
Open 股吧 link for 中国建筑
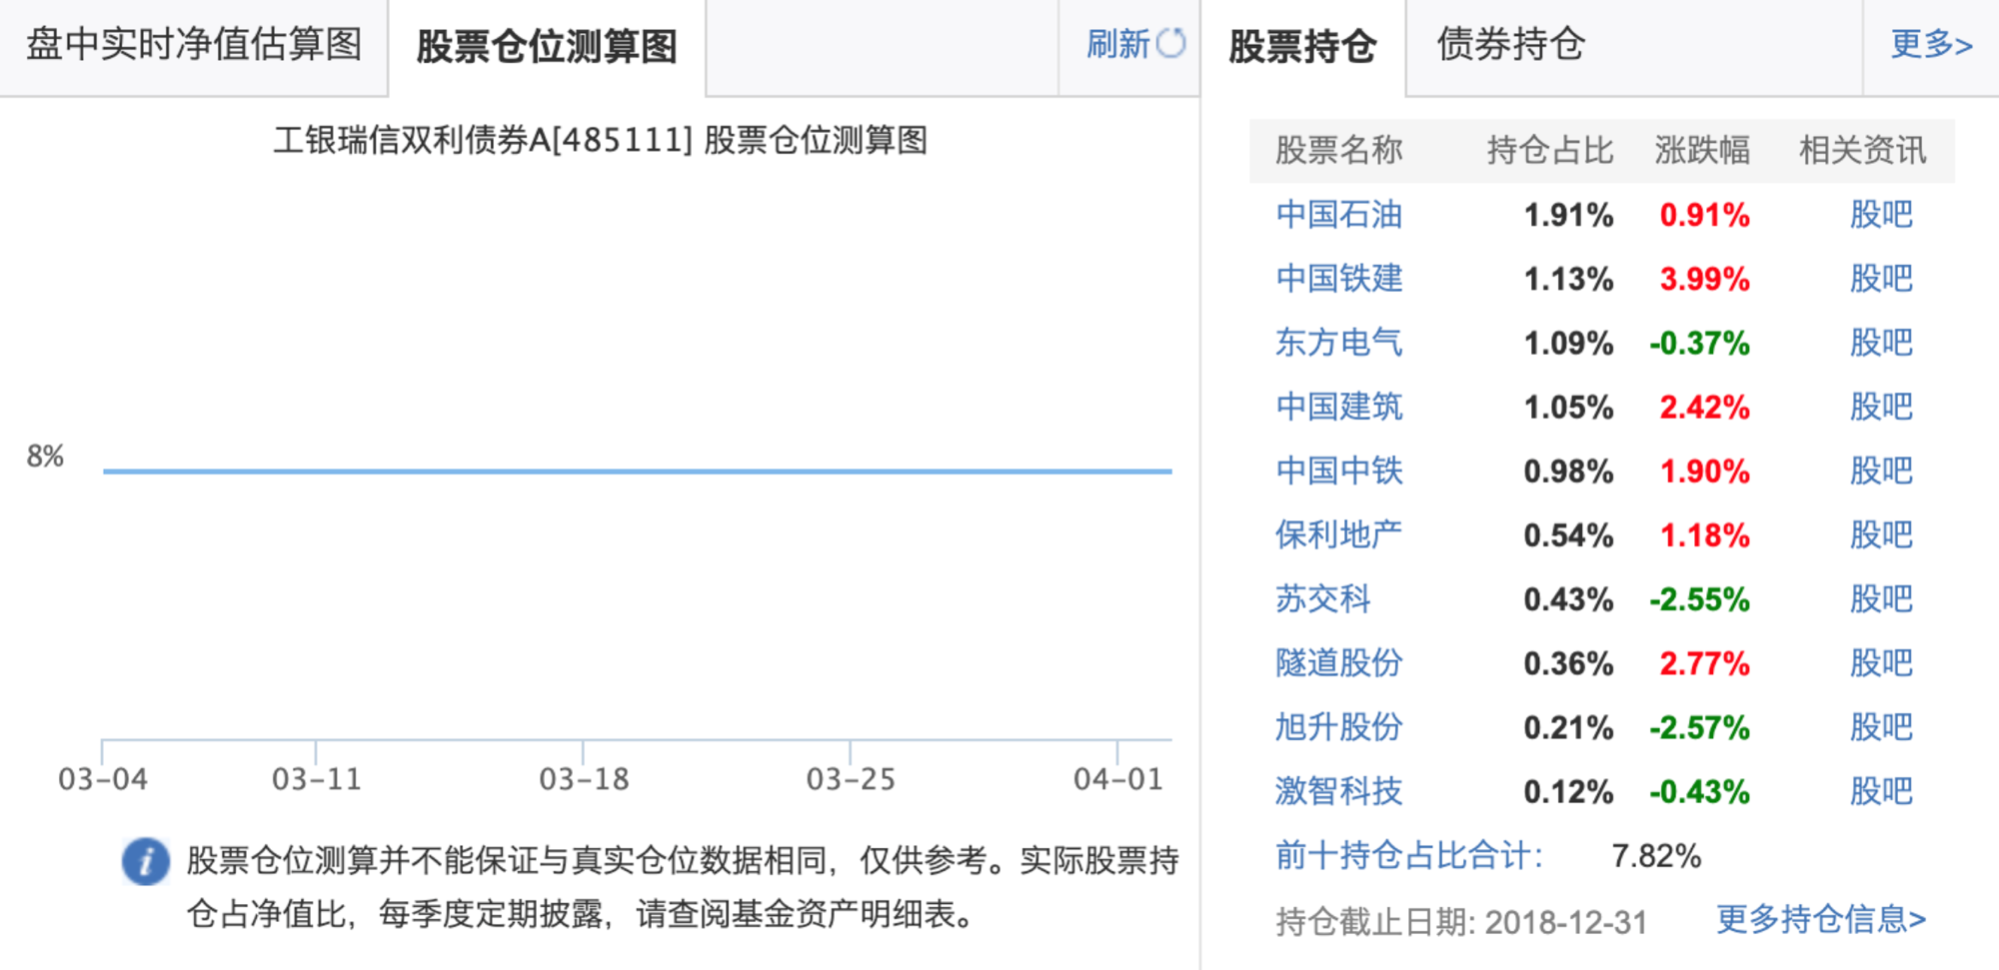pyautogui.click(x=1881, y=407)
